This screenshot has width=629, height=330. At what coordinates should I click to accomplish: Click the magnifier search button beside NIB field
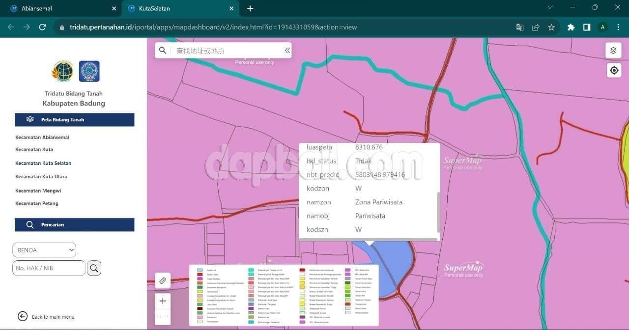click(94, 268)
